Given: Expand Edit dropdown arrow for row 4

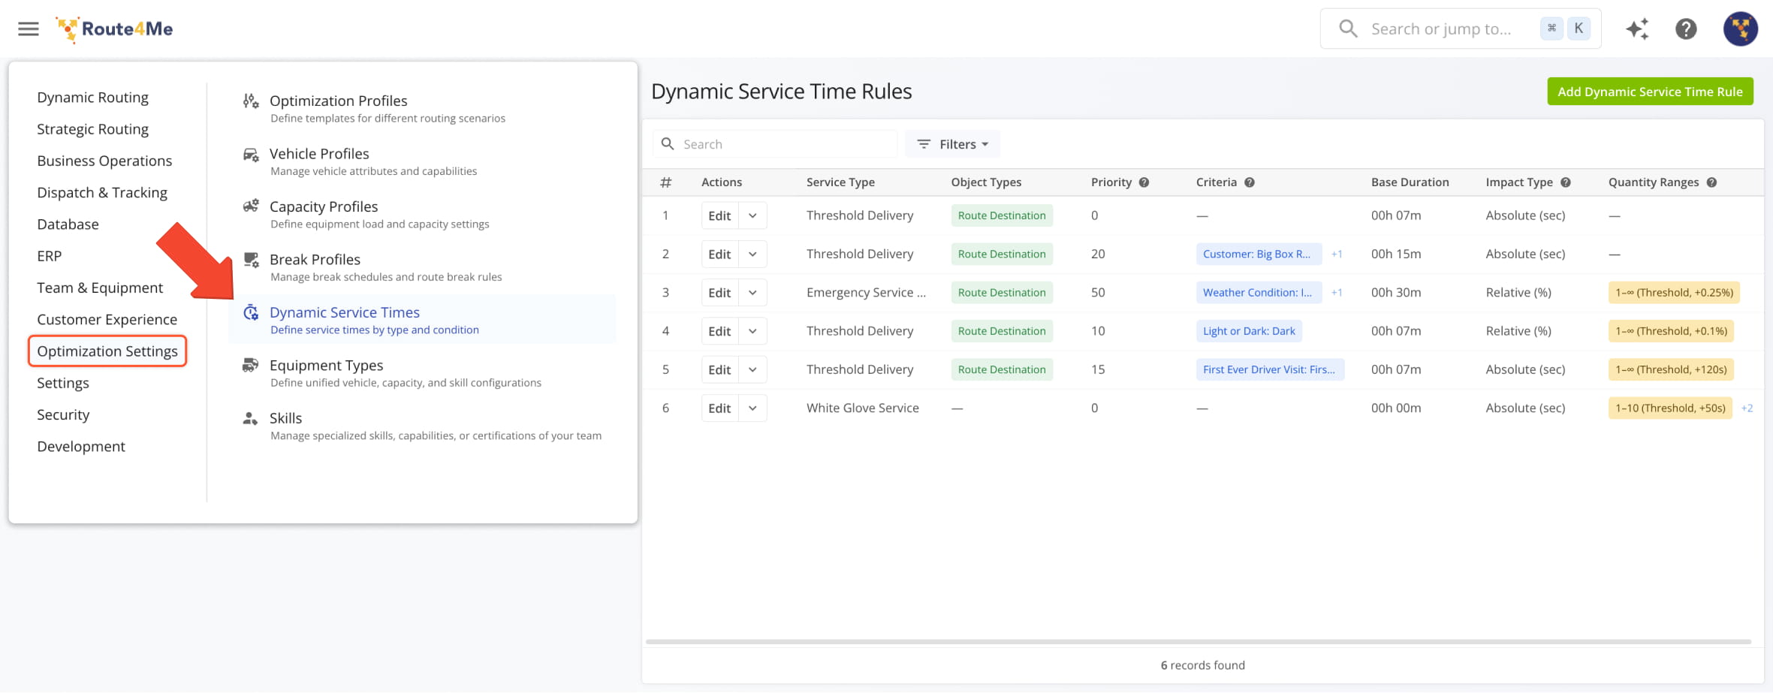Looking at the screenshot, I should pos(752,331).
